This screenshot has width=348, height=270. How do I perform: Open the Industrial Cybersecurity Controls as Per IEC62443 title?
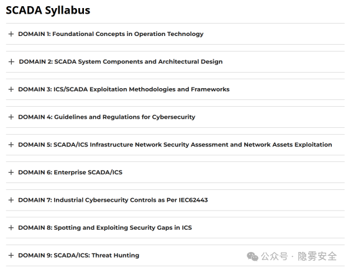tap(130, 200)
